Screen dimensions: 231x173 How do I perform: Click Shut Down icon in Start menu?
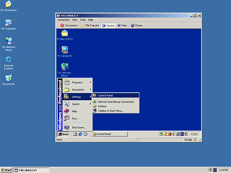(67, 127)
